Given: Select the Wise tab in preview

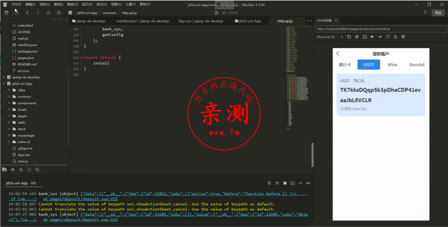Looking at the screenshot, I should 392,64.
